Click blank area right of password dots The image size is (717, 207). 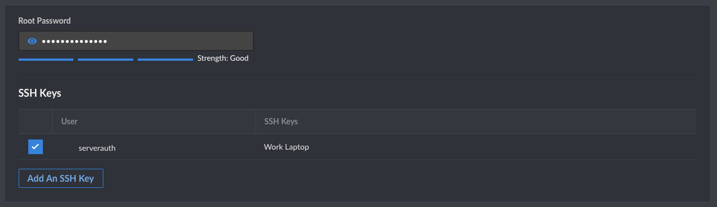(180, 41)
